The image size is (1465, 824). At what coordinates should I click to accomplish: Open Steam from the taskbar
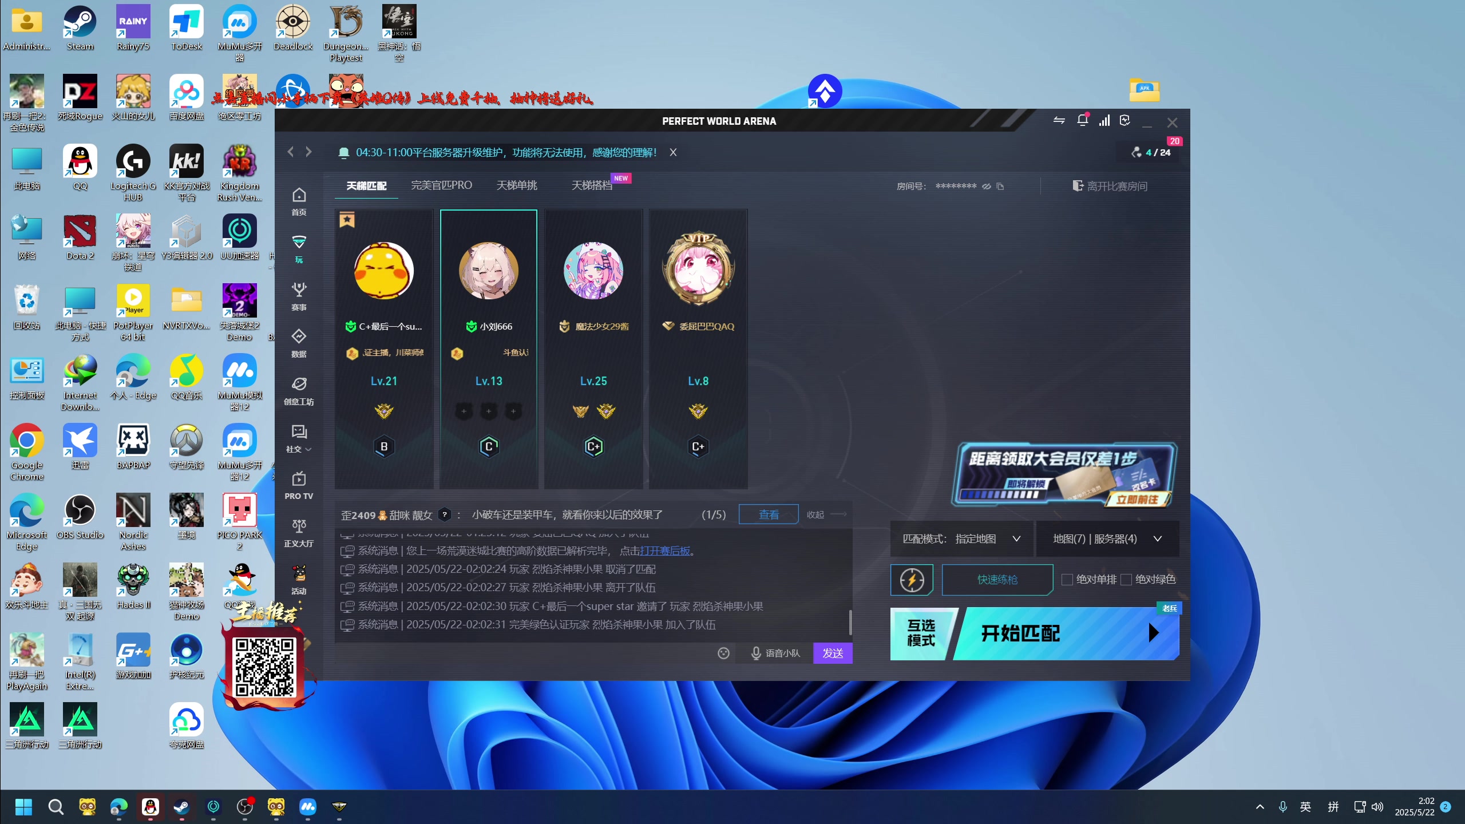[x=181, y=807]
